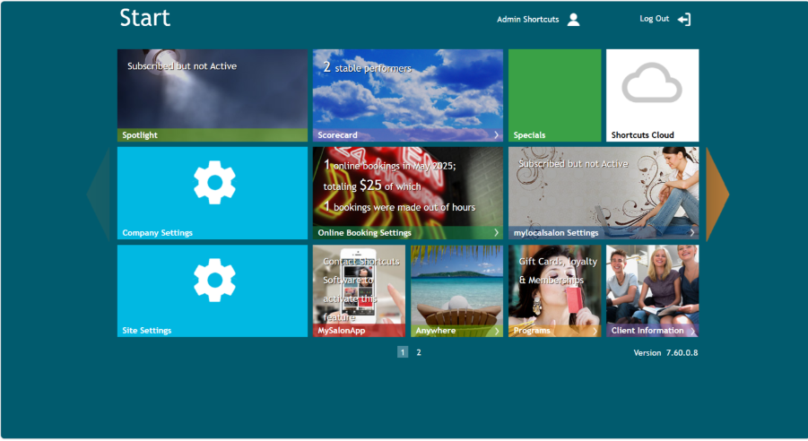Click the Log Out text link
808x441 pixels.
(x=654, y=19)
